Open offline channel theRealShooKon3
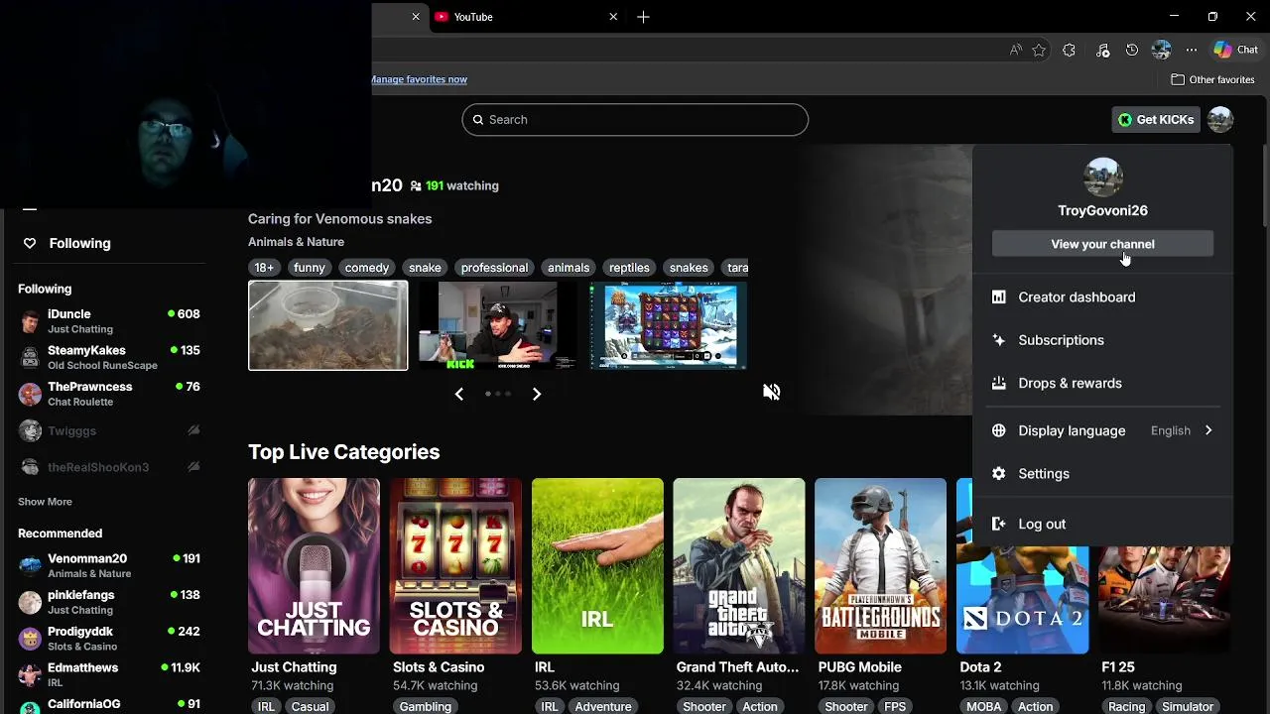1270x714 pixels. (109, 467)
